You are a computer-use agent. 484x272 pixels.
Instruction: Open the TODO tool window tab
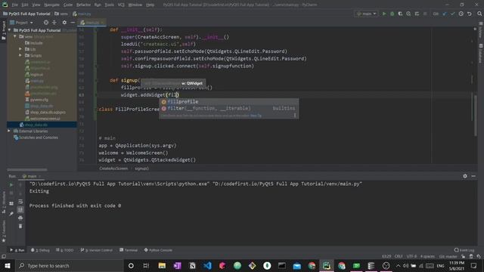pyautogui.click(x=65, y=250)
